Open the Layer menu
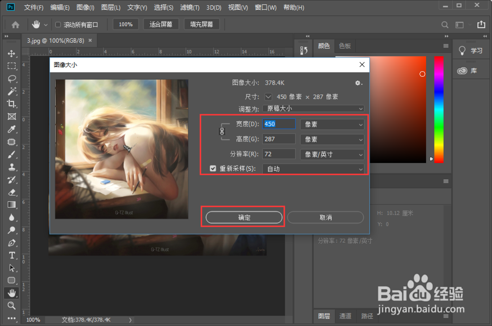Image resolution: width=492 pixels, height=326 pixels. click(111, 7)
